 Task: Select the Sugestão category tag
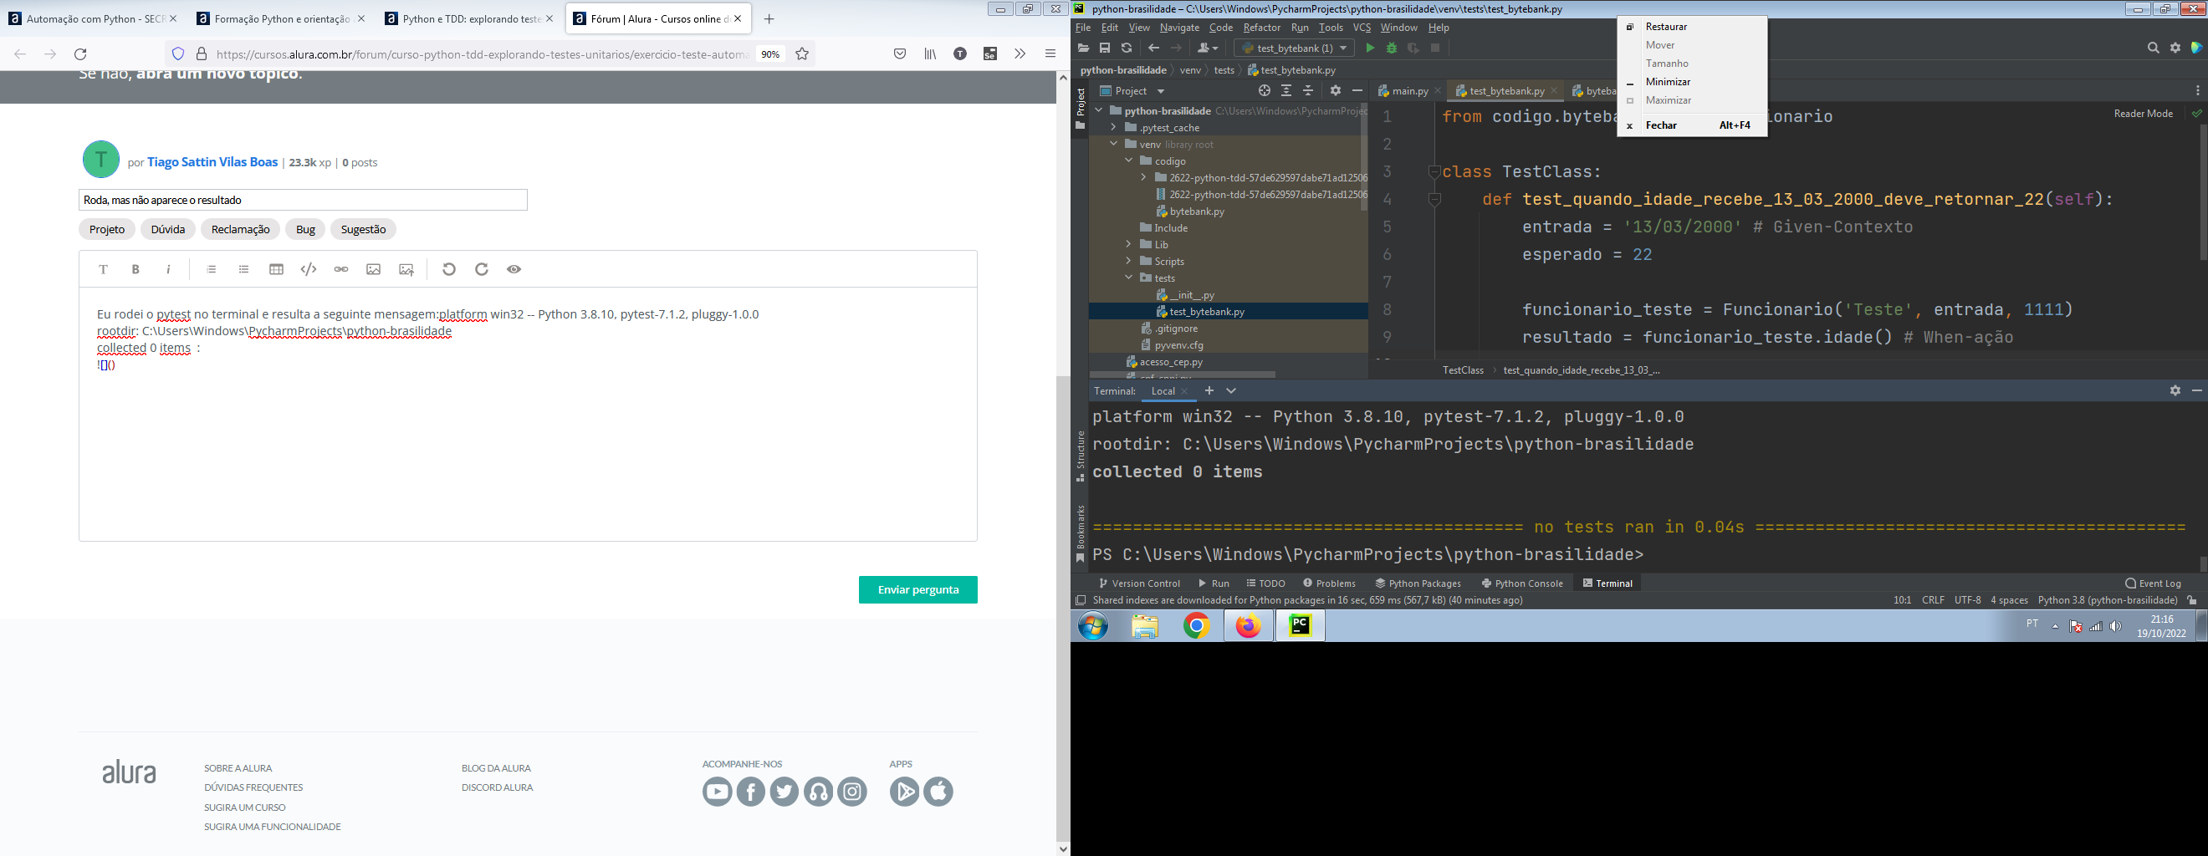pos(364,229)
